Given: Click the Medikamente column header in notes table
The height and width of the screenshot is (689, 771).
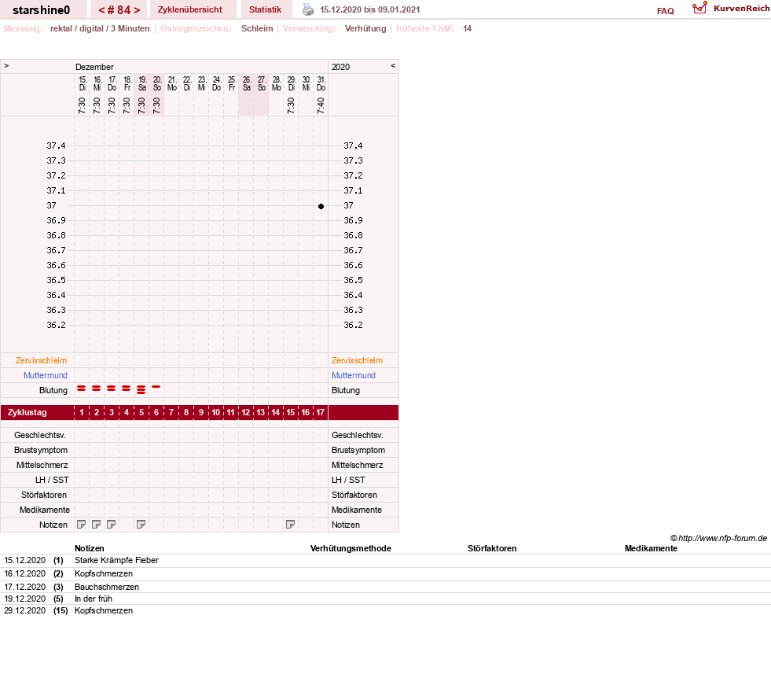Looking at the screenshot, I should click(651, 548).
